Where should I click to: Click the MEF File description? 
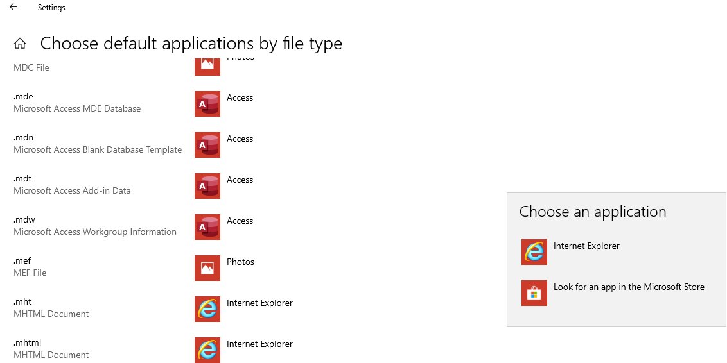(30, 273)
